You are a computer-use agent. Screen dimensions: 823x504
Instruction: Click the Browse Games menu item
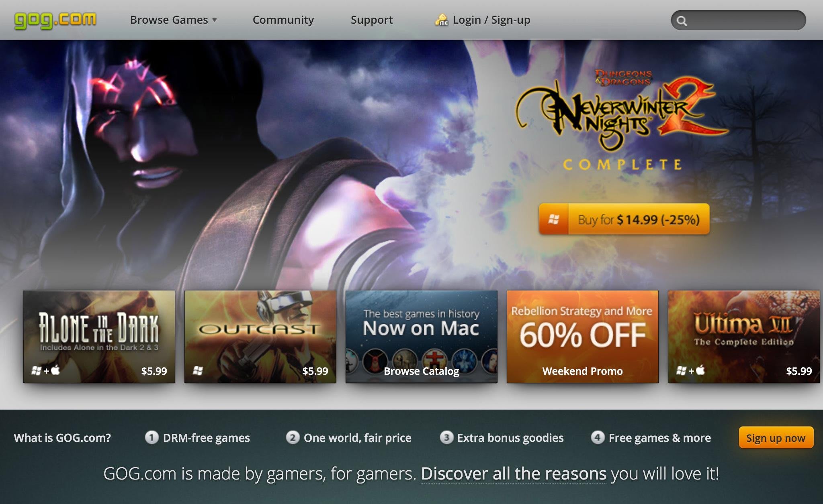pyautogui.click(x=172, y=19)
